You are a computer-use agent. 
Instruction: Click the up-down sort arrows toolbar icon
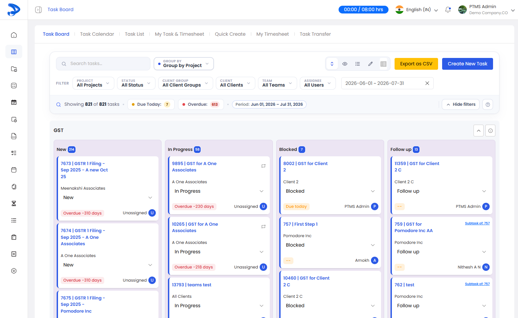click(x=332, y=64)
